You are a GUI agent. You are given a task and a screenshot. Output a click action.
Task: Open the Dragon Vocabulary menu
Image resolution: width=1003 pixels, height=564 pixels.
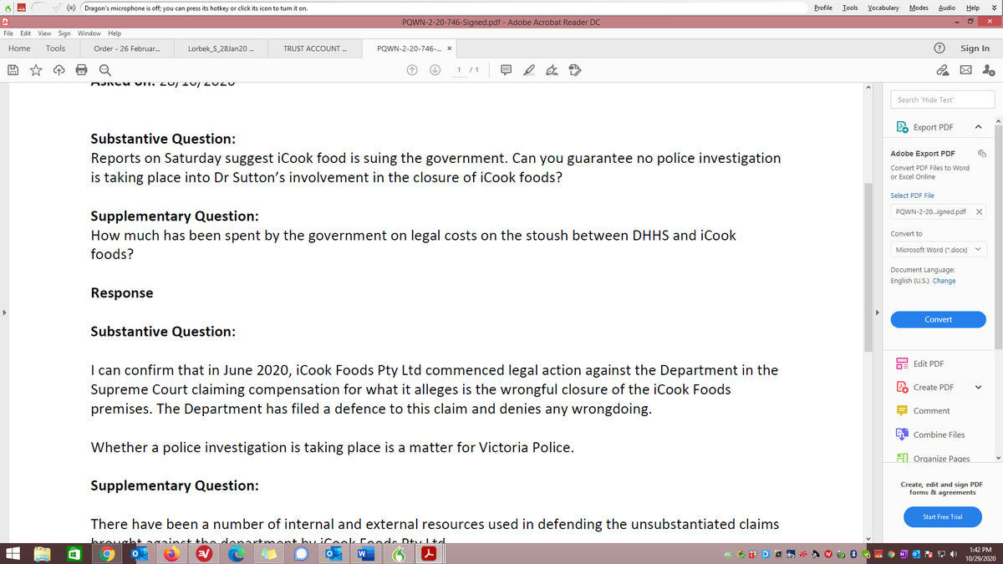pyautogui.click(x=883, y=8)
